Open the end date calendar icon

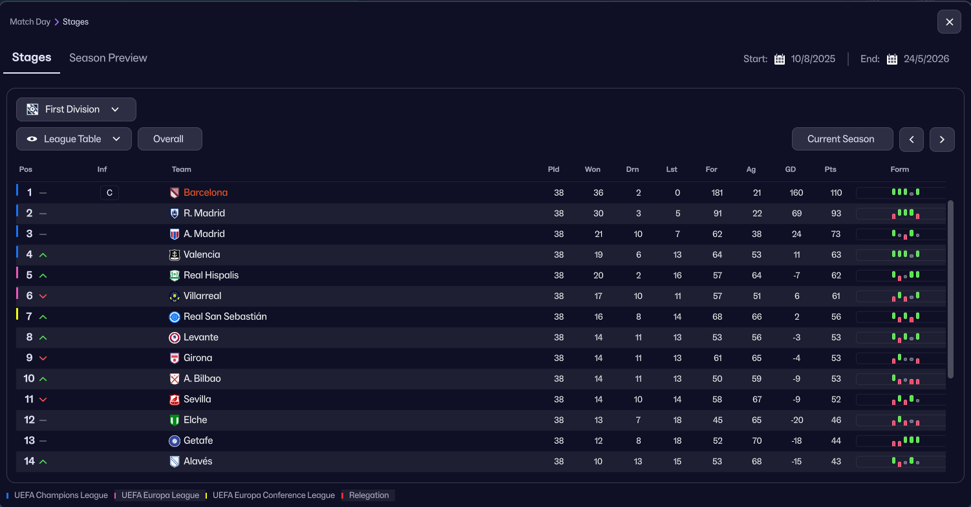coord(892,59)
